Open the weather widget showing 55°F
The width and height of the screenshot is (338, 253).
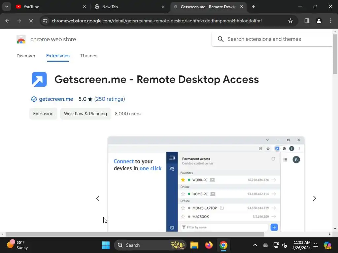[x=18, y=245]
